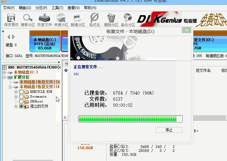Open the 硬盘(D) menu

tap(25, 8)
